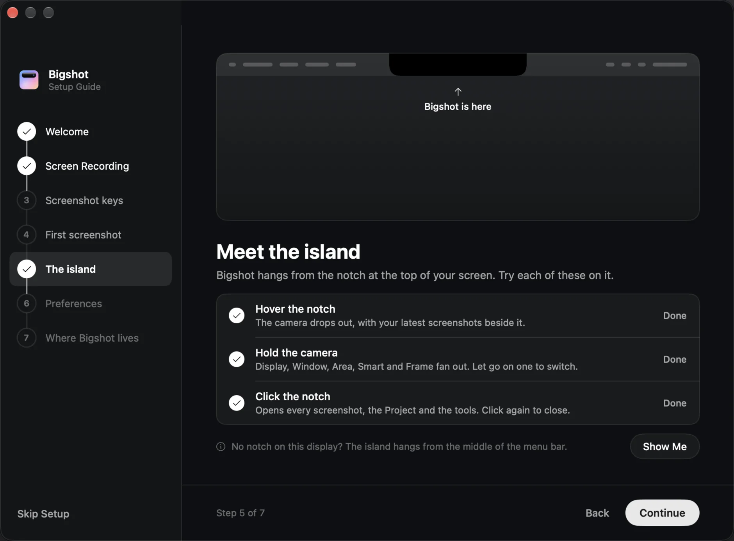Click the 'Hold the camera' title
The width and height of the screenshot is (734, 541).
296,353
